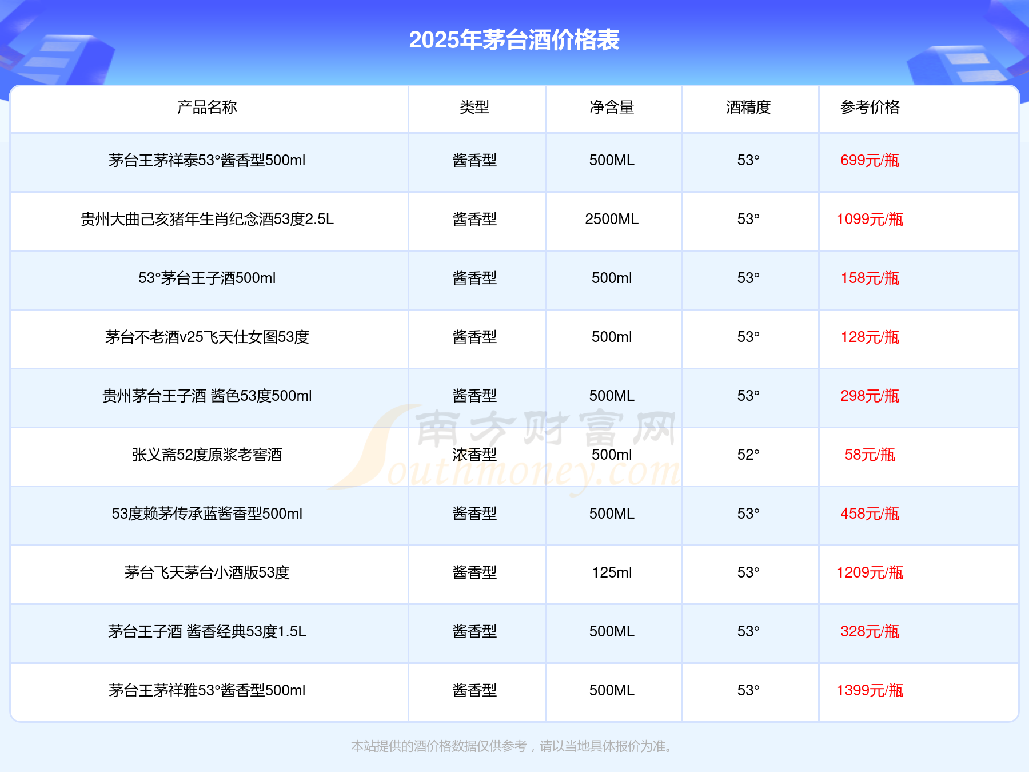Click the 125ml net content cell

pos(612,572)
